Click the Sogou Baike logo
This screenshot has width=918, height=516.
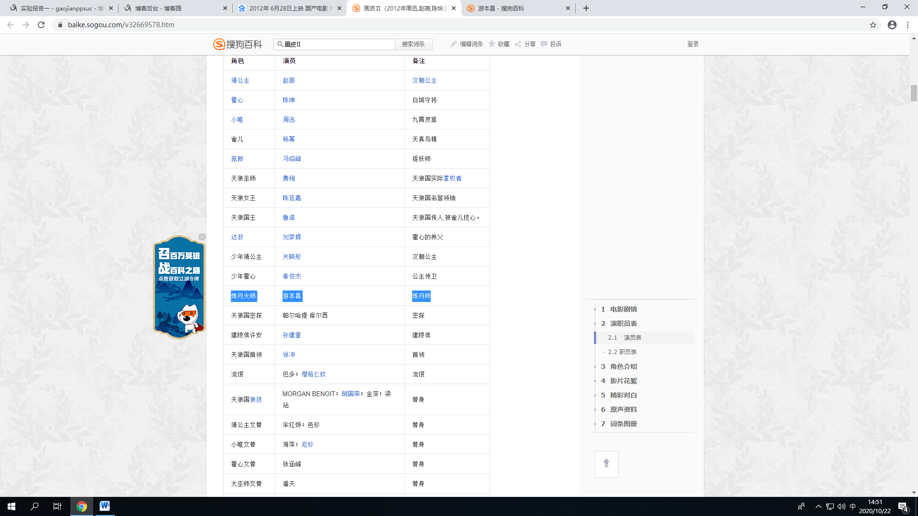(x=238, y=44)
